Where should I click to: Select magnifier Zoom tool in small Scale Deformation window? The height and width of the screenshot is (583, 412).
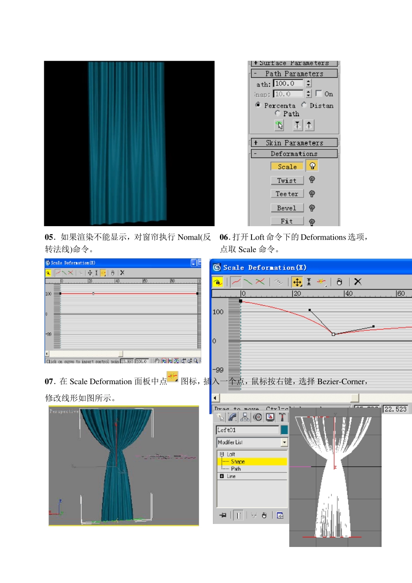click(x=196, y=361)
